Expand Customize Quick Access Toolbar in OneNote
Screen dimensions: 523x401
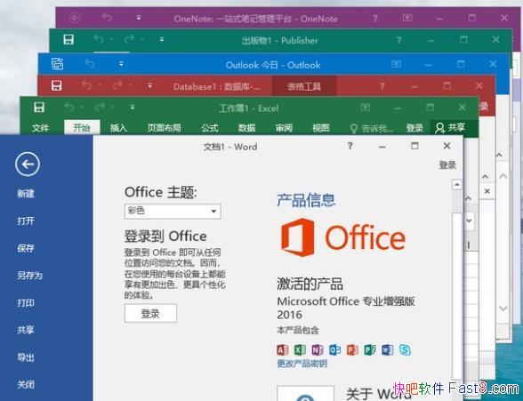click(139, 17)
